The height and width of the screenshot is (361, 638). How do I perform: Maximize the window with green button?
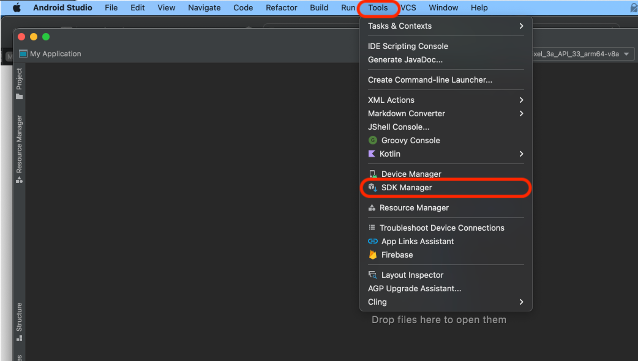46,37
